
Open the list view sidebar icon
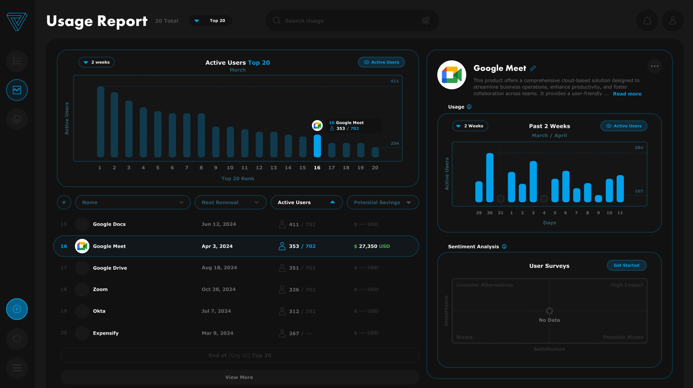click(17, 61)
